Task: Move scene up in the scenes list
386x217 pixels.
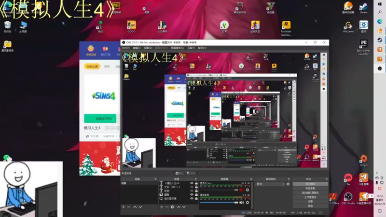Action: click(x=135, y=207)
